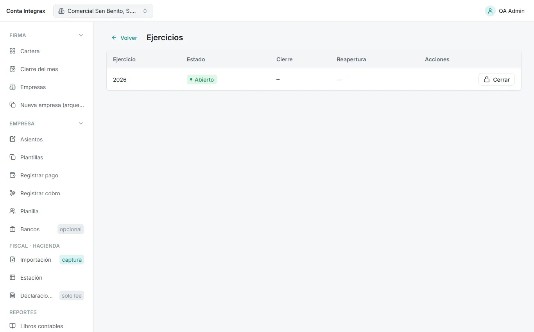Click the 2026 ejercicio table row
The height and width of the screenshot is (332, 534).
click(x=314, y=80)
